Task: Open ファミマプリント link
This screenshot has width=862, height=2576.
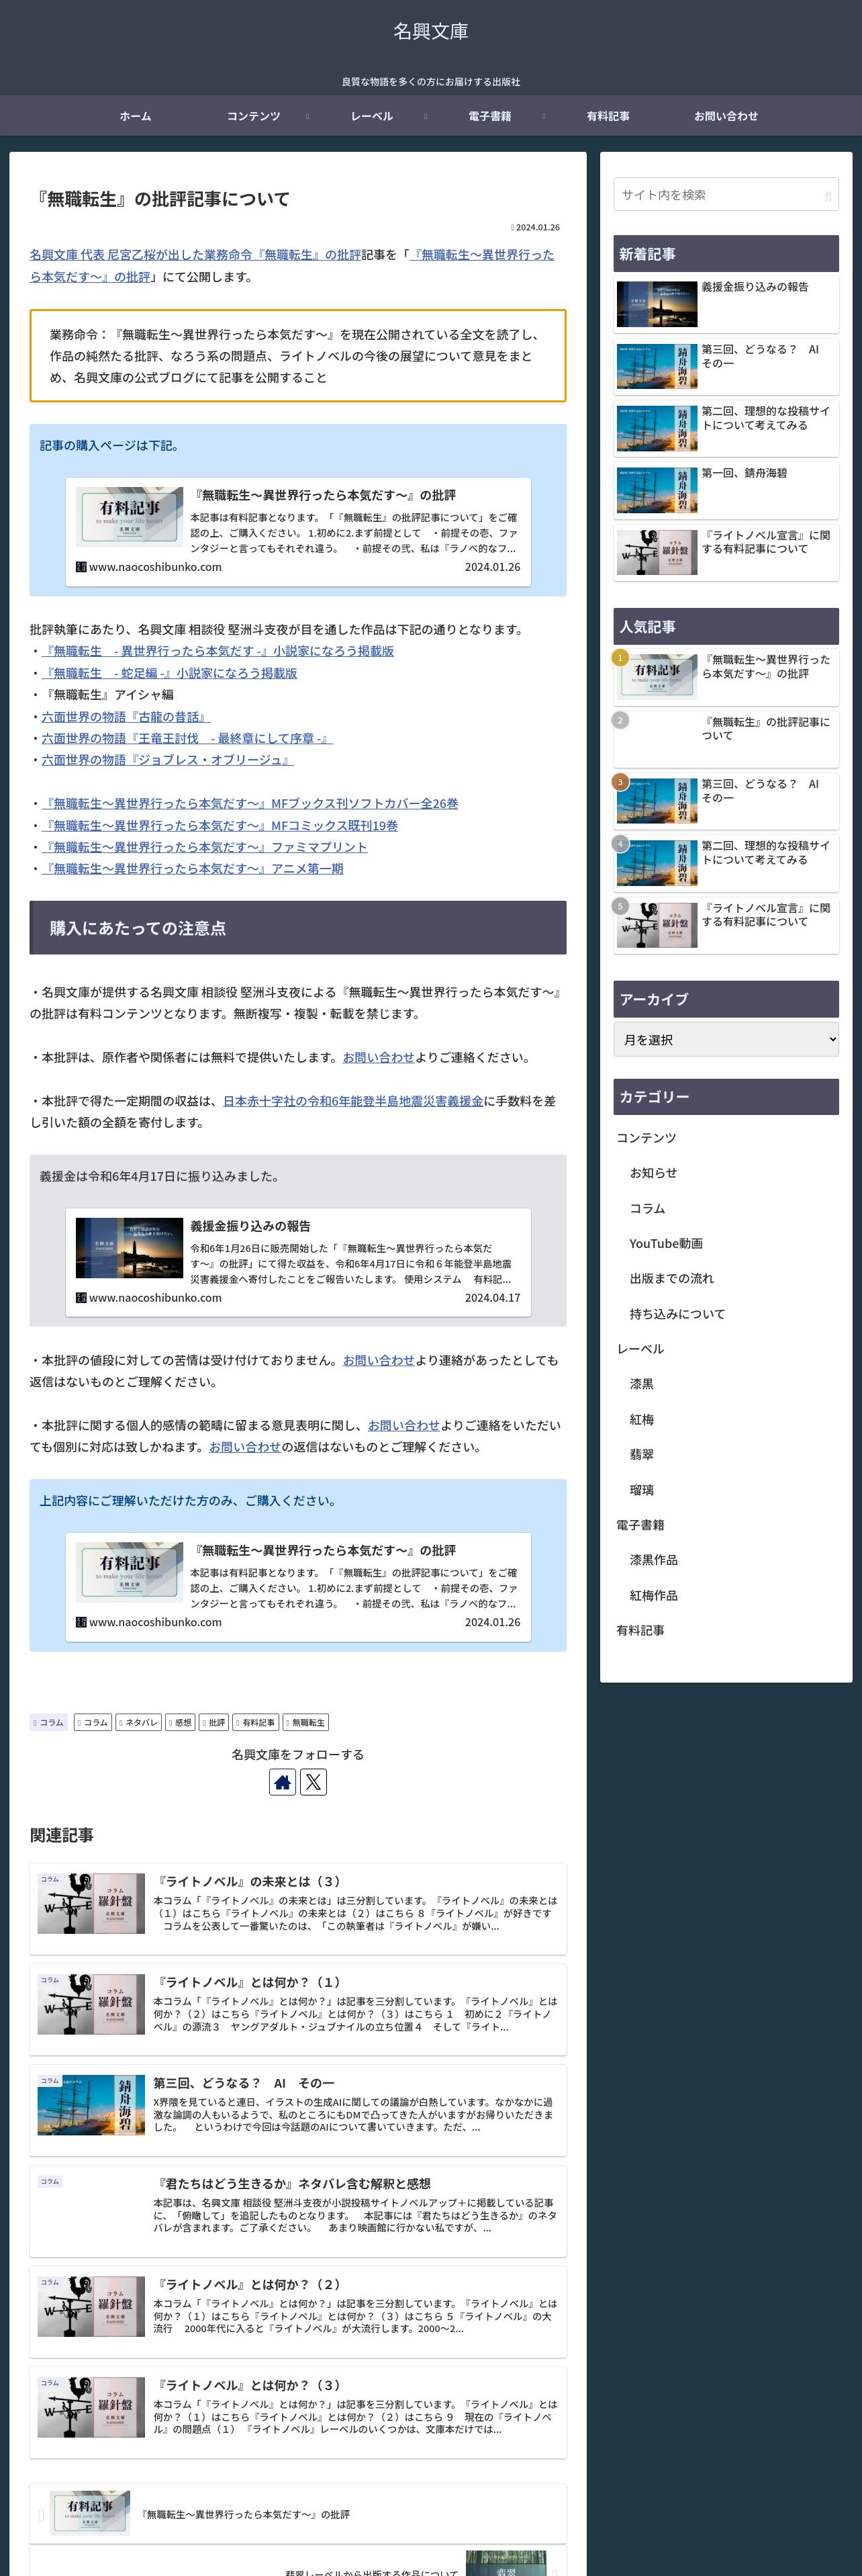Action: pyautogui.click(x=205, y=847)
